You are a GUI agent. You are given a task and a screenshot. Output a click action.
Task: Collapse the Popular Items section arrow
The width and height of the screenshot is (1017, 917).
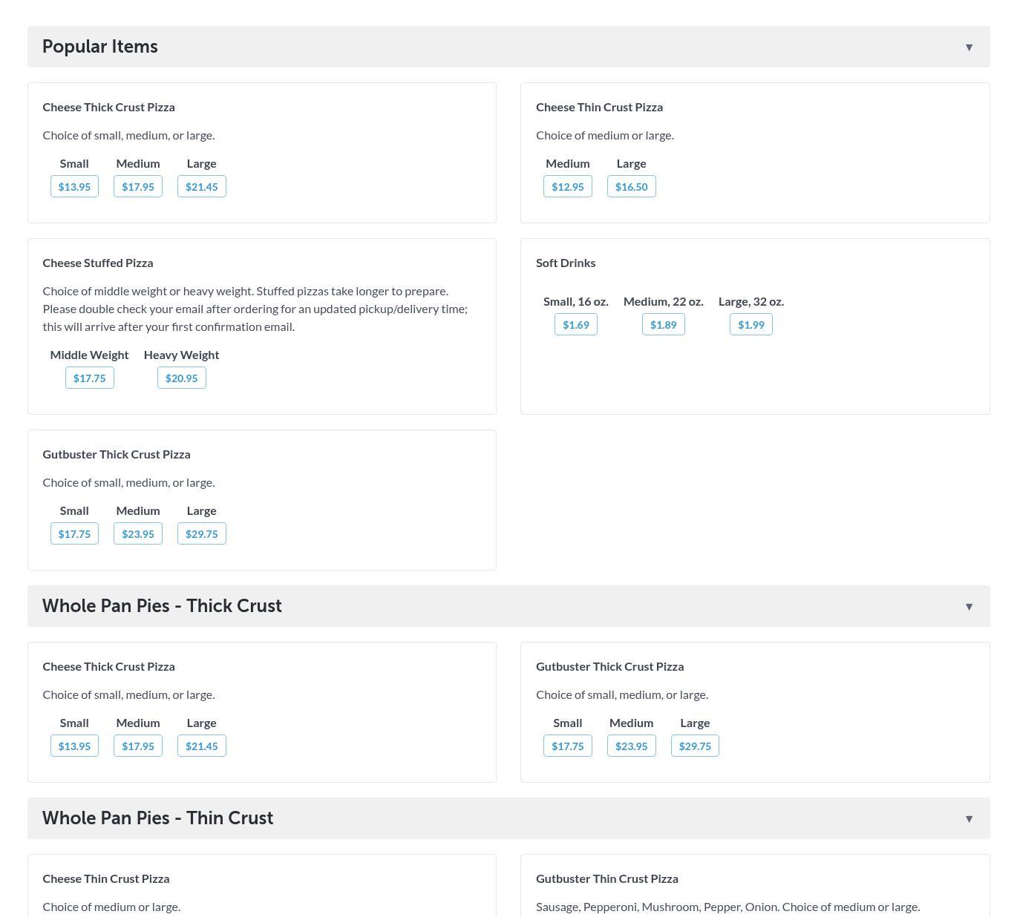pos(969,47)
